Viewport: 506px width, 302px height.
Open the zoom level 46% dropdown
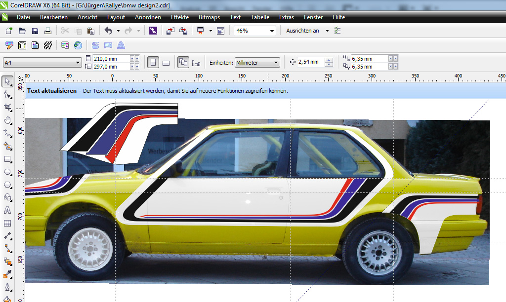click(x=272, y=31)
